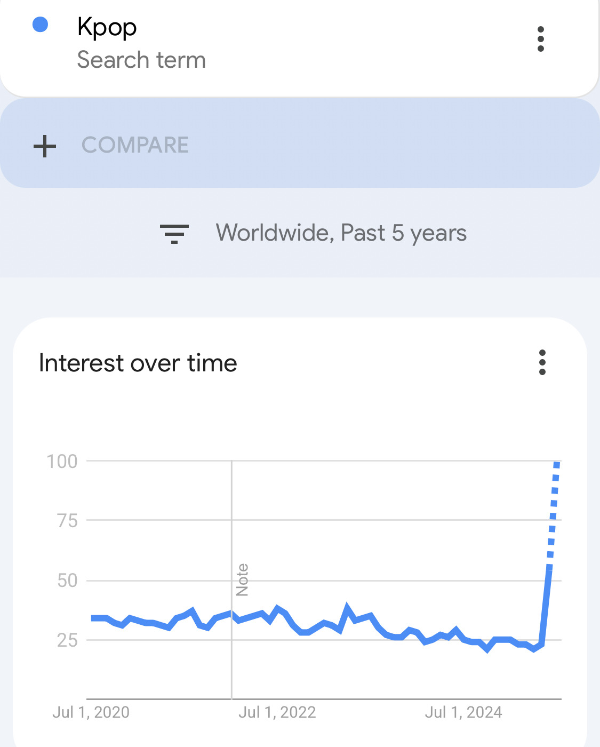Image resolution: width=600 pixels, height=747 pixels.
Task: Click the 75 y-axis label
Action: pyautogui.click(x=68, y=521)
